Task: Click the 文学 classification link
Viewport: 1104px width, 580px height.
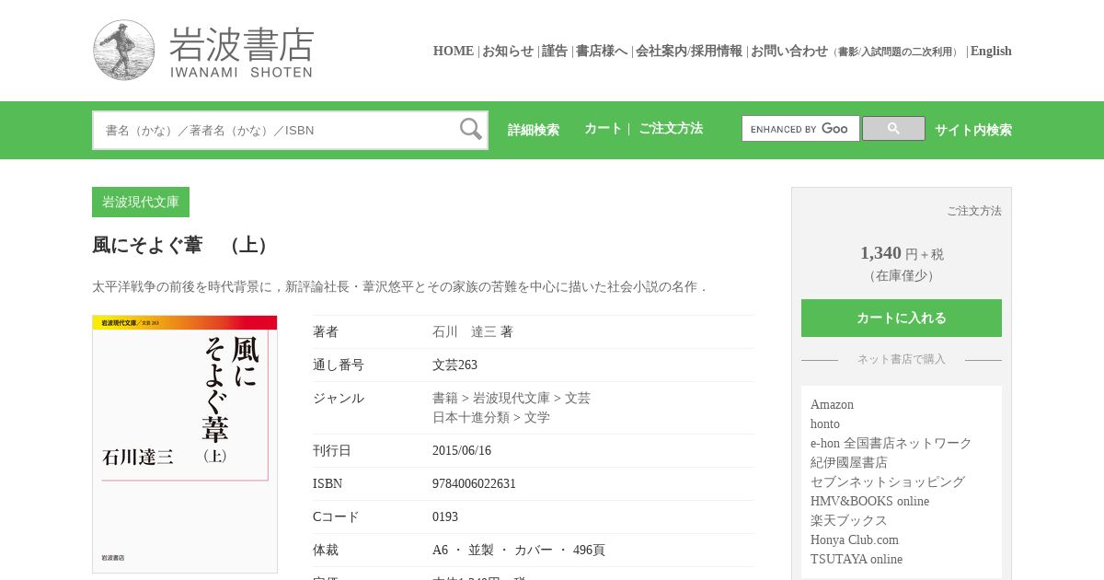Action: (x=537, y=417)
